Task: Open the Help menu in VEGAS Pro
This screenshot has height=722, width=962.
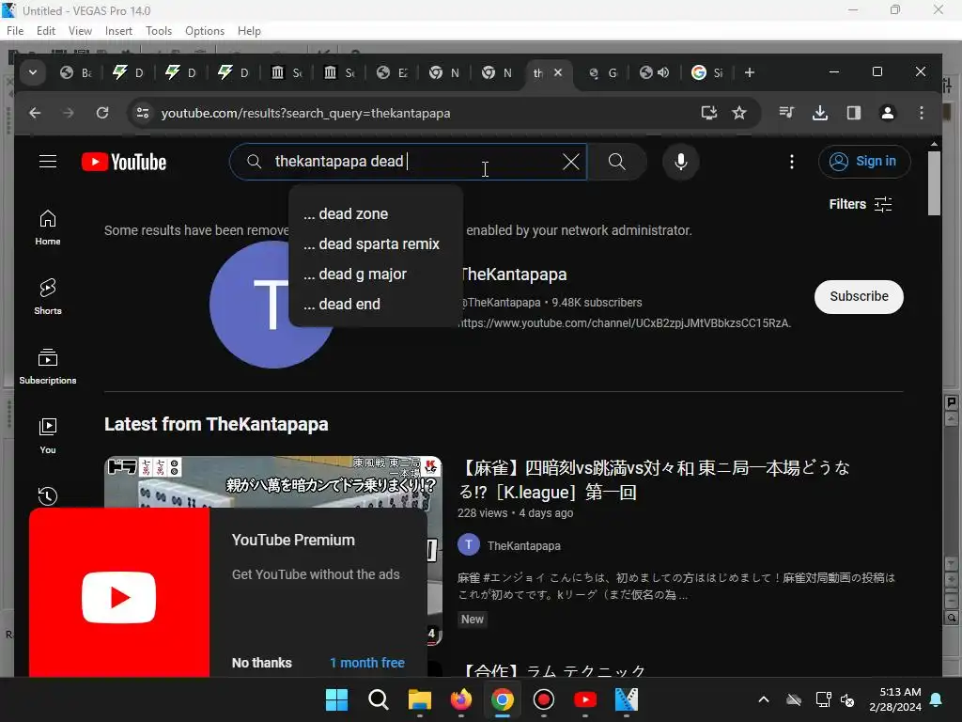Action: [249, 31]
